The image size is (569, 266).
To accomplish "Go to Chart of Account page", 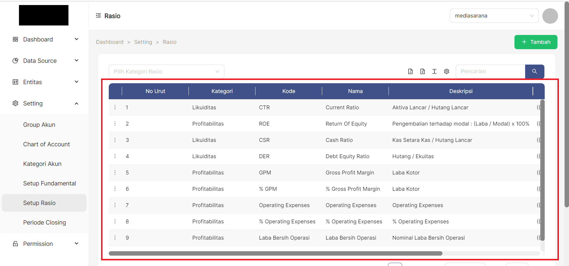I will pyautogui.click(x=47, y=144).
